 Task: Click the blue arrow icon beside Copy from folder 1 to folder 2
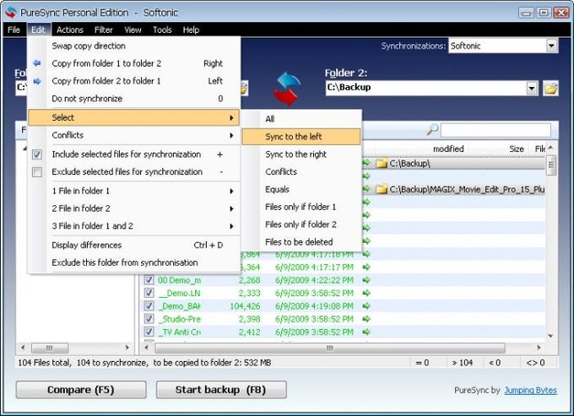pos(37,63)
